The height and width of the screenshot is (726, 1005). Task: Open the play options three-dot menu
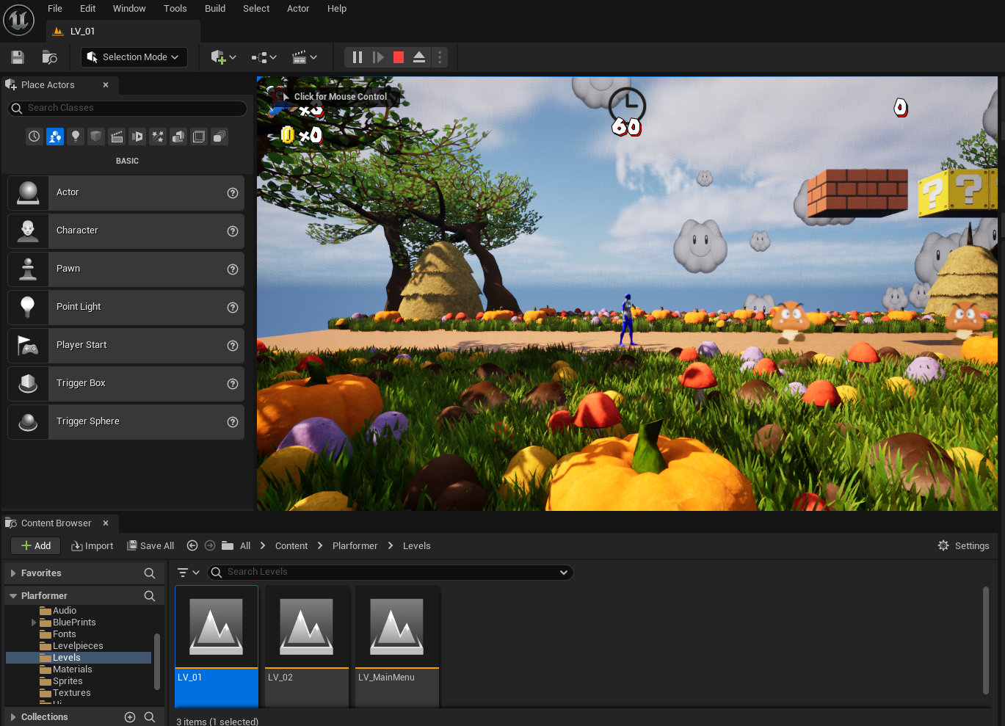tap(440, 57)
